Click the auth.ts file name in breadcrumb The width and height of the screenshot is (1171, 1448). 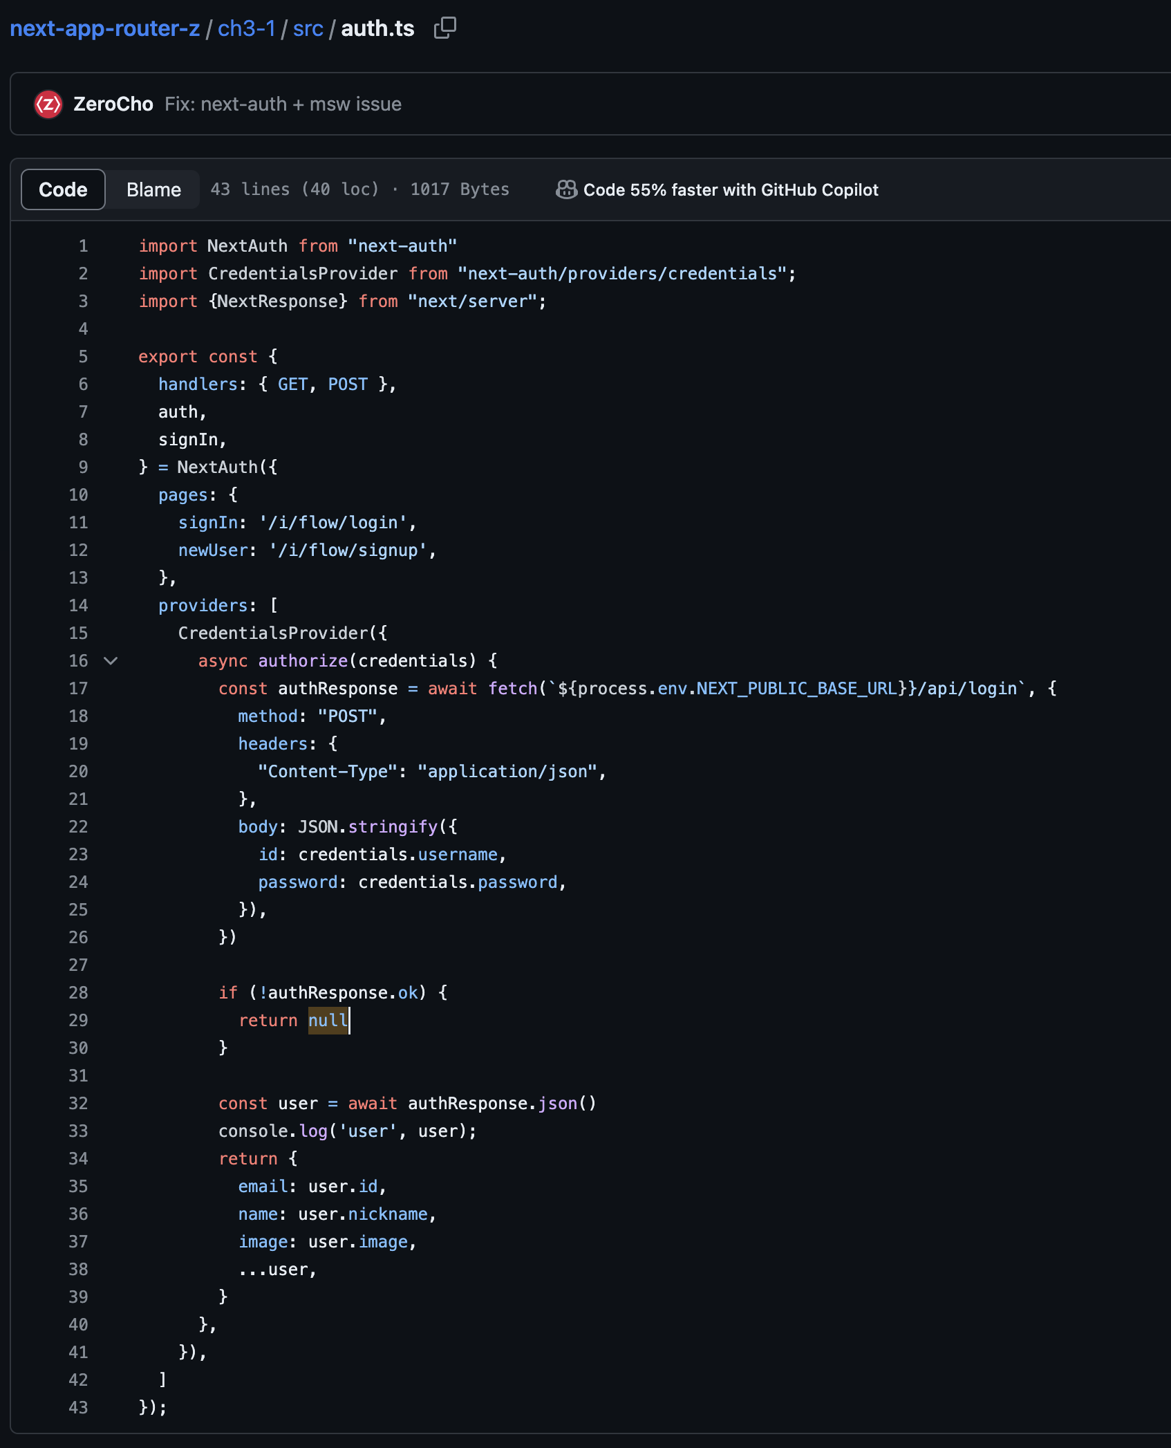coord(377,28)
